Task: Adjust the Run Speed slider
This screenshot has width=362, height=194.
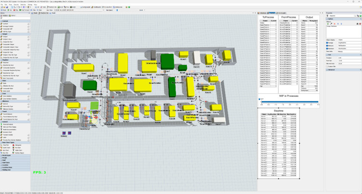Action: pyautogui.click(x=117, y=10)
